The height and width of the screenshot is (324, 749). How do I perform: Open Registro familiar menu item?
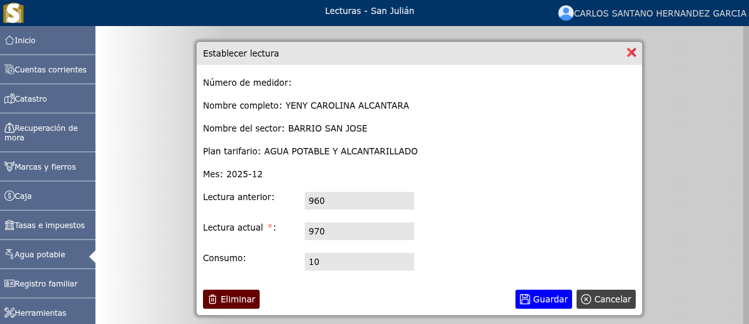coord(48,283)
